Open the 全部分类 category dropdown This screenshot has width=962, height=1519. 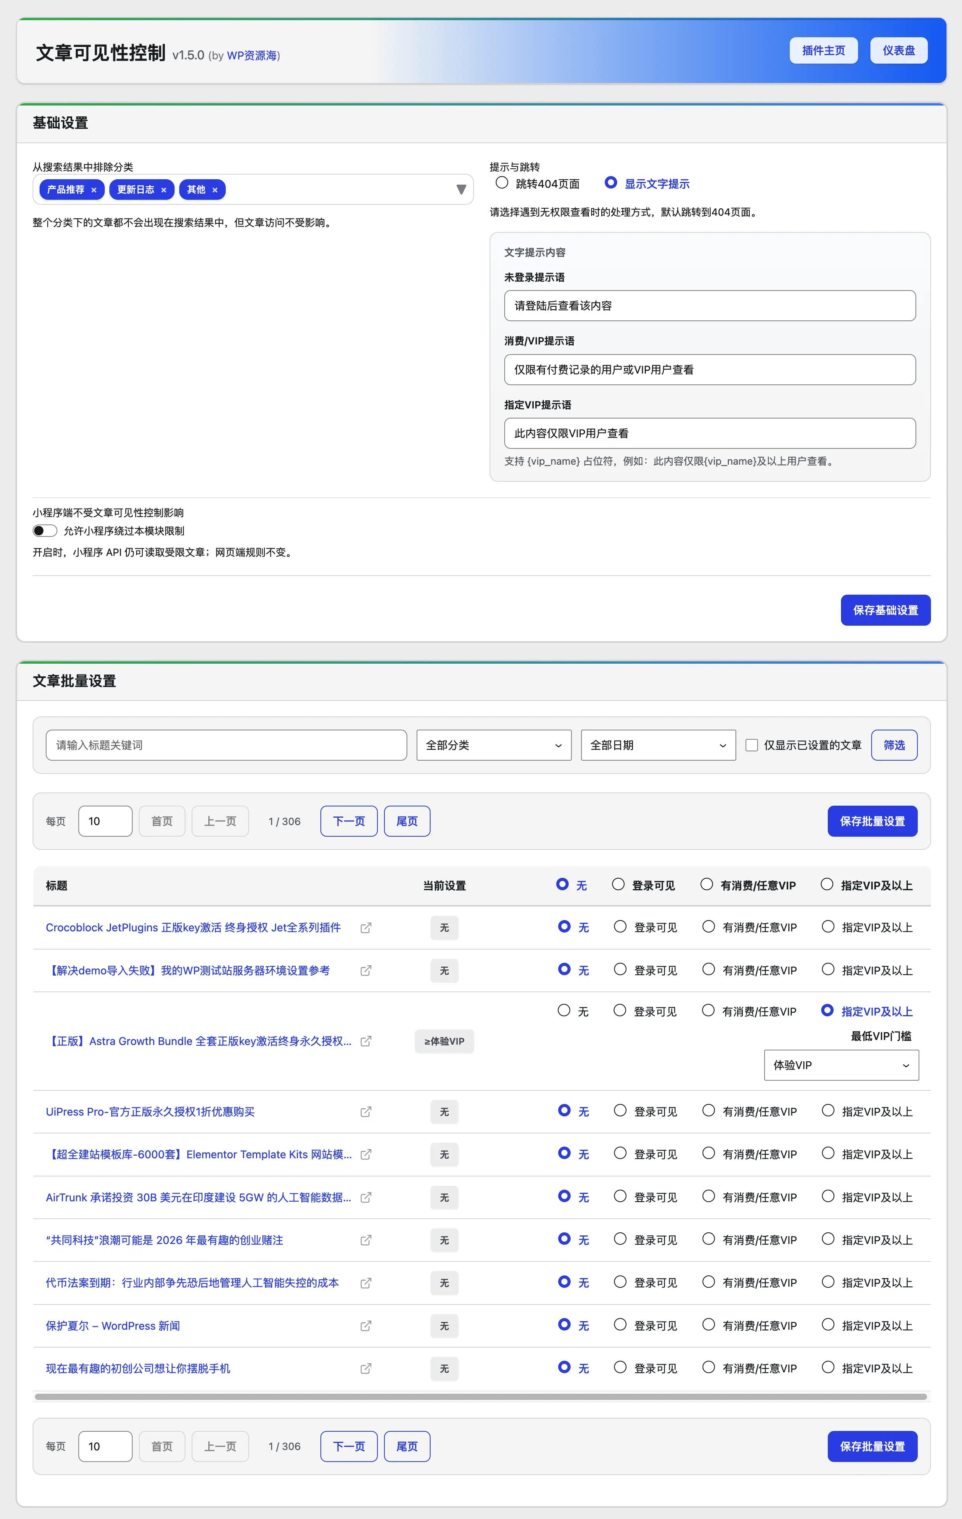click(494, 745)
